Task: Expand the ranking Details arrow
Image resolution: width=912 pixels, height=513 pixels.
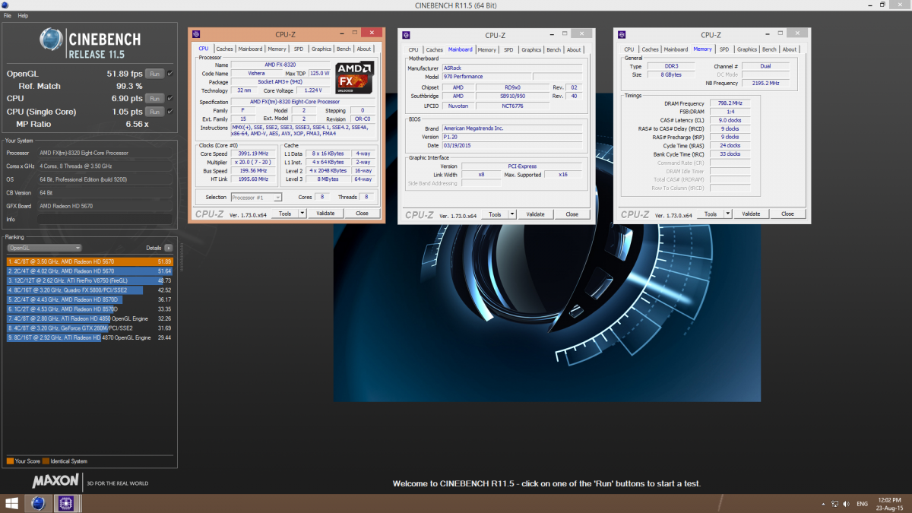Action: click(x=168, y=248)
